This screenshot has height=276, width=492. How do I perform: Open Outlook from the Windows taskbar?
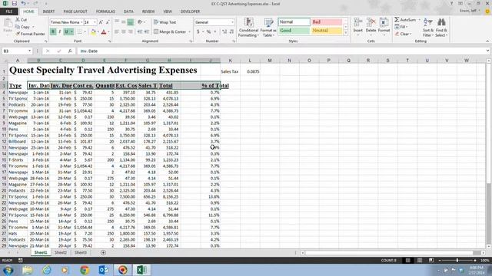(104, 270)
